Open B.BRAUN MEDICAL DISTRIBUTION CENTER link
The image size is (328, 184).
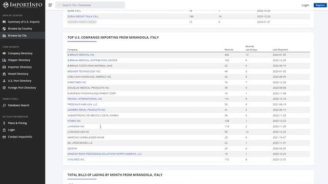tap(92, 60)
